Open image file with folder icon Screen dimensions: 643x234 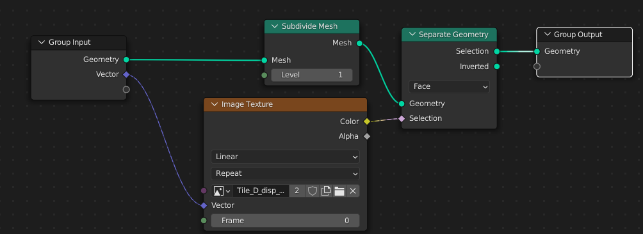click(x=339, y=191)
